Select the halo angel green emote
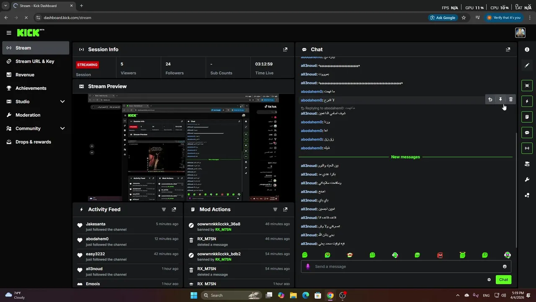 click(462, 255)
